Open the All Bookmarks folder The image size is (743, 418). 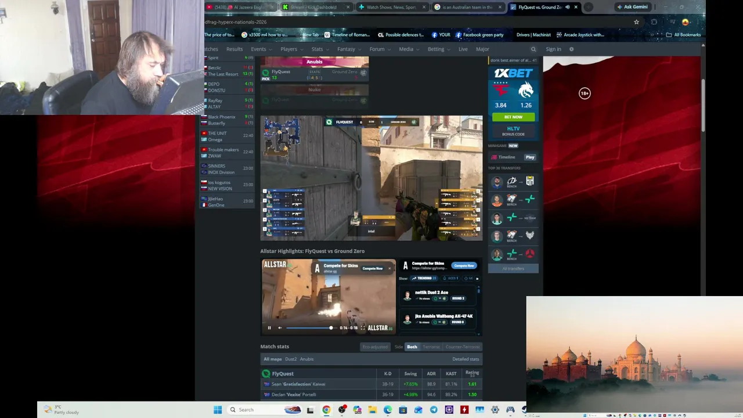tap(683, 35)
